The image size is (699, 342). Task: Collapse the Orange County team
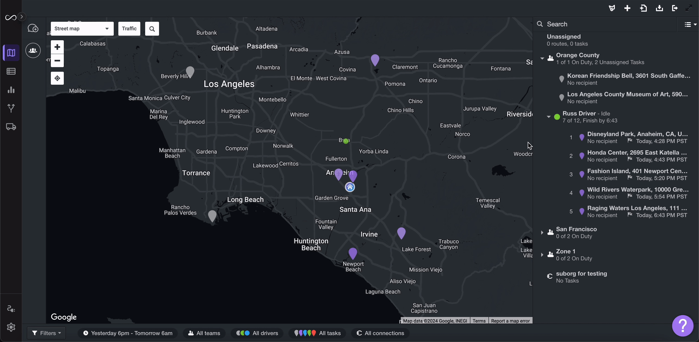coord(542,58)
